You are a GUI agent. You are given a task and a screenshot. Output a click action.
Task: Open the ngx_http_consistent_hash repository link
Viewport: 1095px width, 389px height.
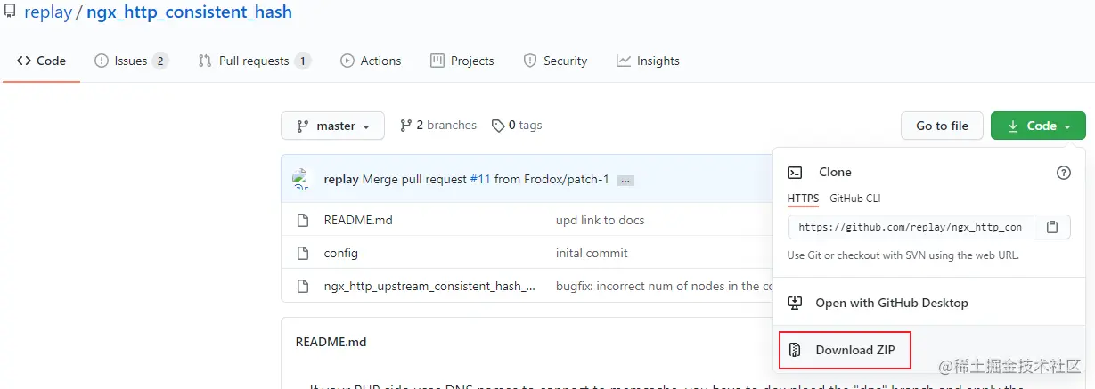coord(189,12)
